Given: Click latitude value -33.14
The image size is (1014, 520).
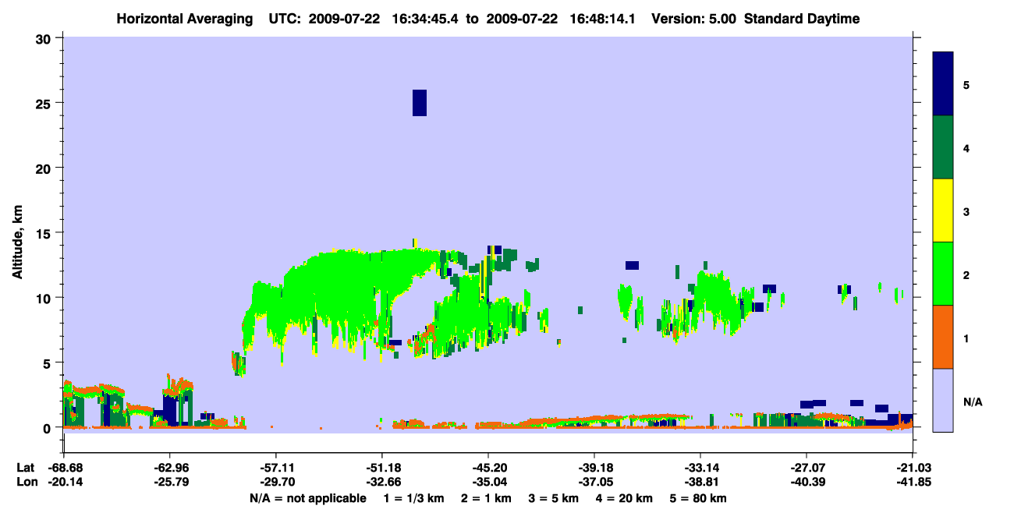Looking at the screenshot, I should pyautogui.click(x=700, y=468).
